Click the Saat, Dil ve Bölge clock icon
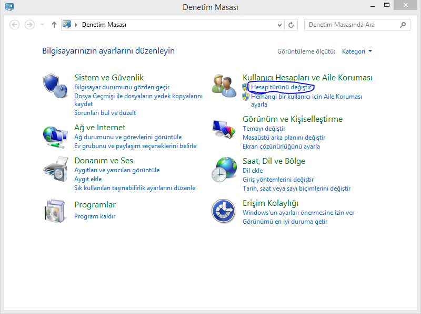The image size is (421, 314). tap(224, 170)
